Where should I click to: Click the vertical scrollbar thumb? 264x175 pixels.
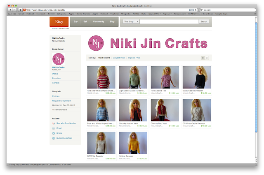(x=256, y=77)
